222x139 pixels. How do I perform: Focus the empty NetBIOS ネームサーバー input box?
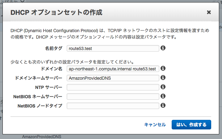point(113,96)
